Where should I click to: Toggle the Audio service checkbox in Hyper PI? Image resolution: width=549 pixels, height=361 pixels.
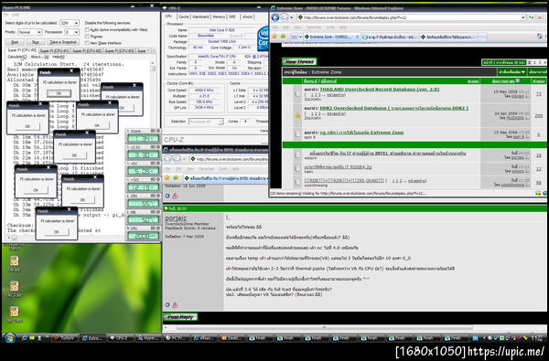click(87, 30)
